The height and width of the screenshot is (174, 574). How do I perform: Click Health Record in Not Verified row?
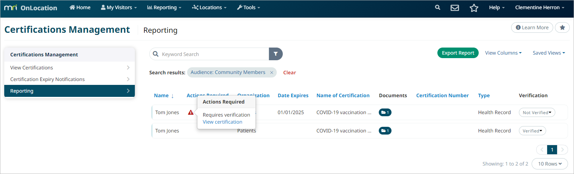494,112
